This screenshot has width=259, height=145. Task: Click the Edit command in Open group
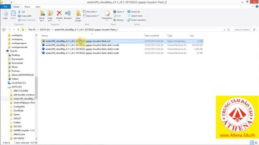[117, 16]
